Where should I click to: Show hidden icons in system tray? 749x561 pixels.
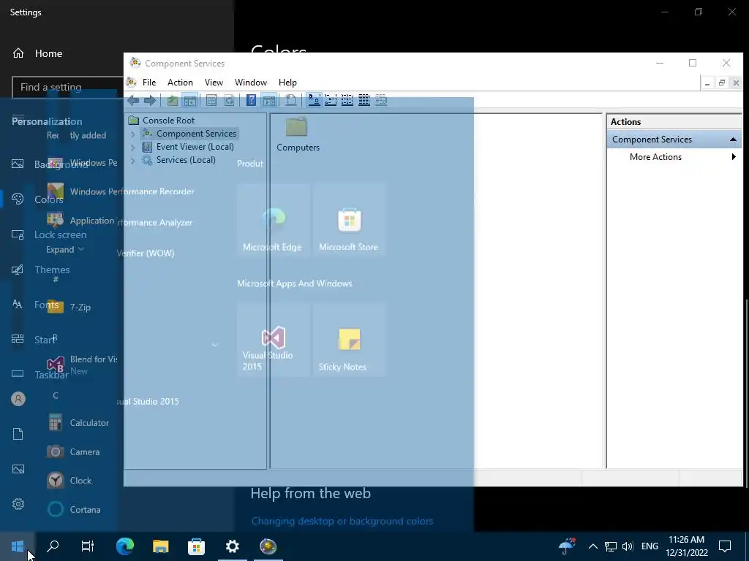(x=592, y=546)
